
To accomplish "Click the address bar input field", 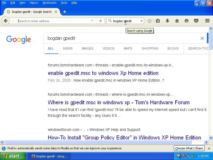I will (54, 21).
